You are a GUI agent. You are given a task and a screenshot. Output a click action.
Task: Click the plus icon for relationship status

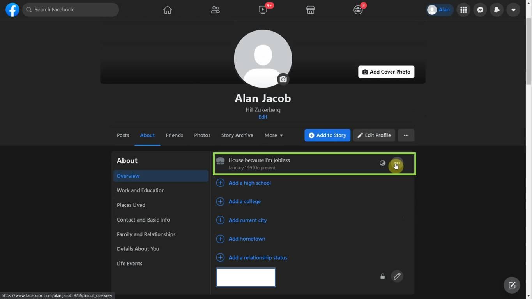click(x=220, y=257)
